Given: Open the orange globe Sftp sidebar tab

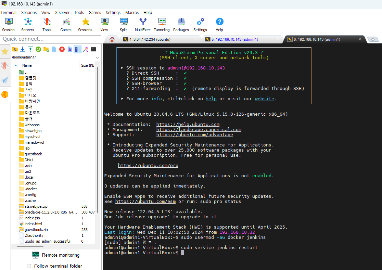Looking at the screenshot, I should (5, 94).
